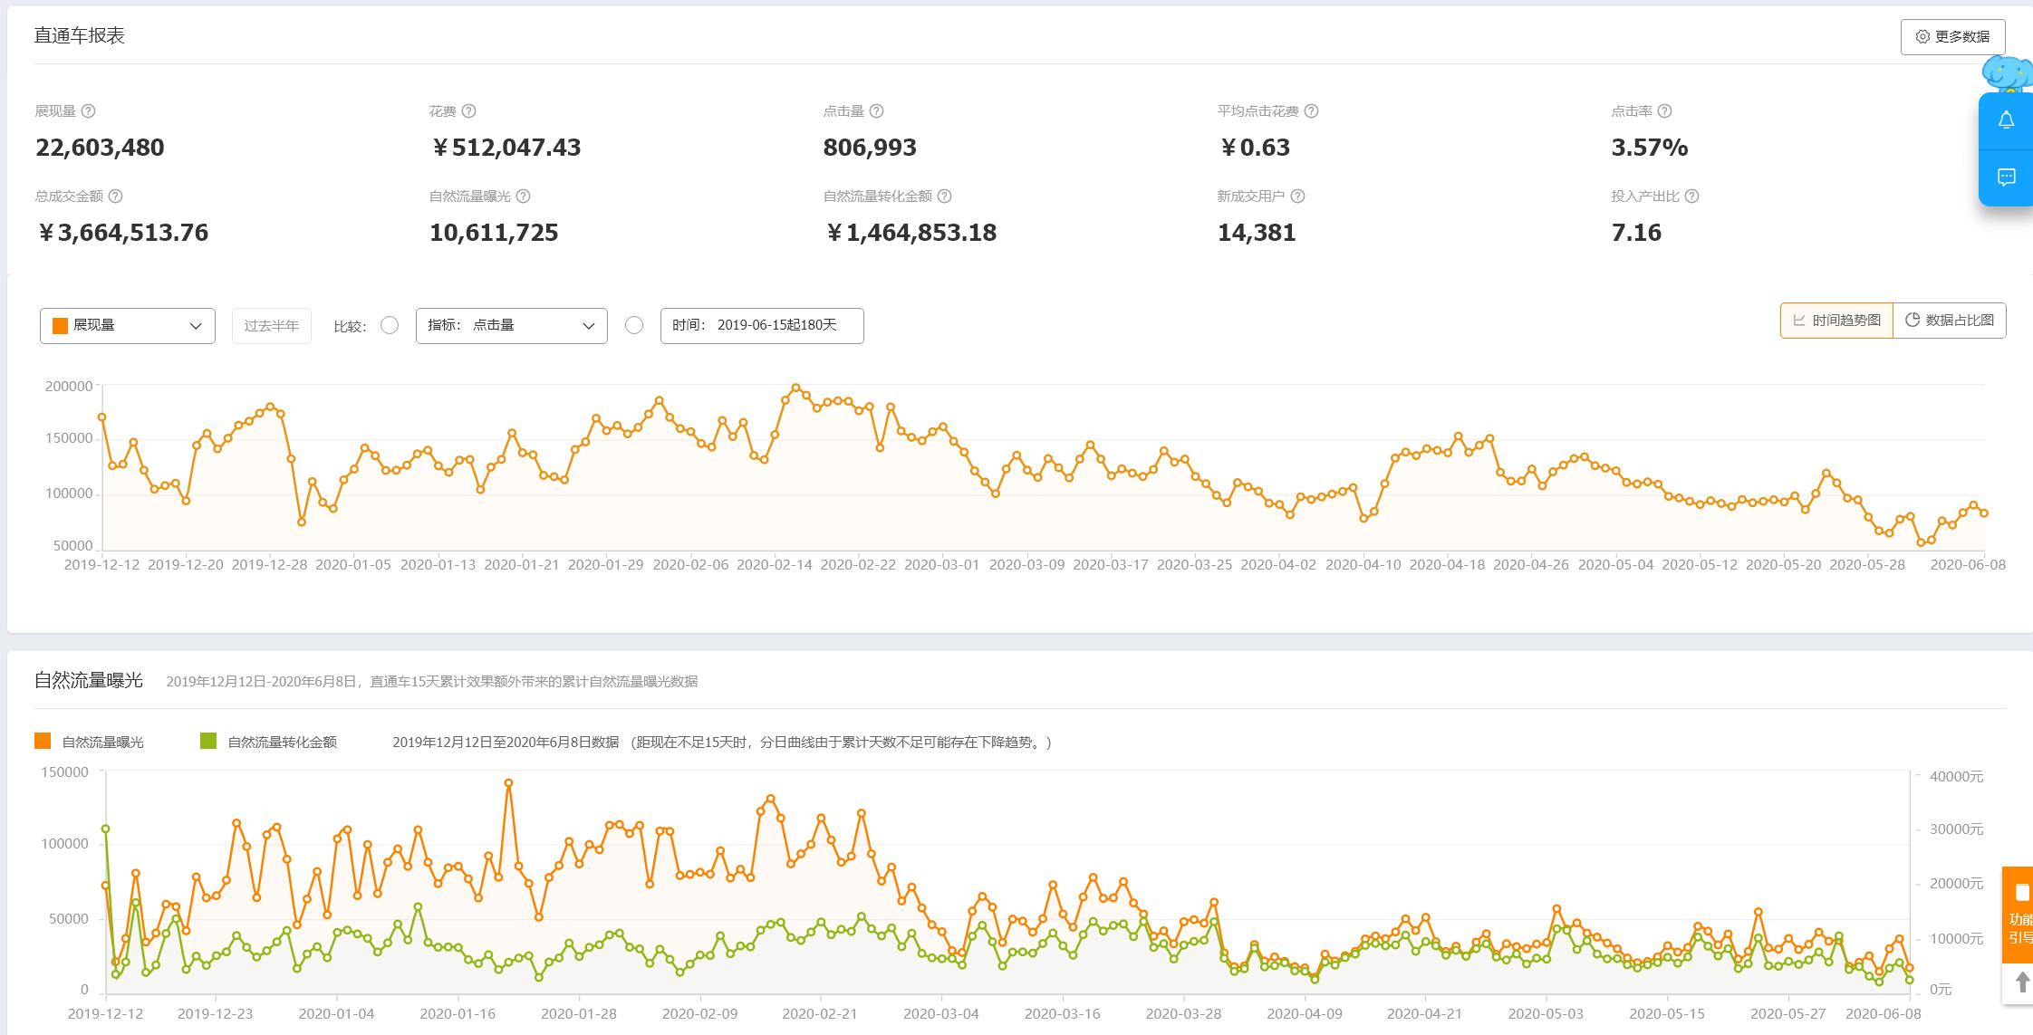Image resolution: width=2033 pixels, height=1035 pixels.
Task: Click help icon beside 花费 metric
Action: (x=468, y=111)
